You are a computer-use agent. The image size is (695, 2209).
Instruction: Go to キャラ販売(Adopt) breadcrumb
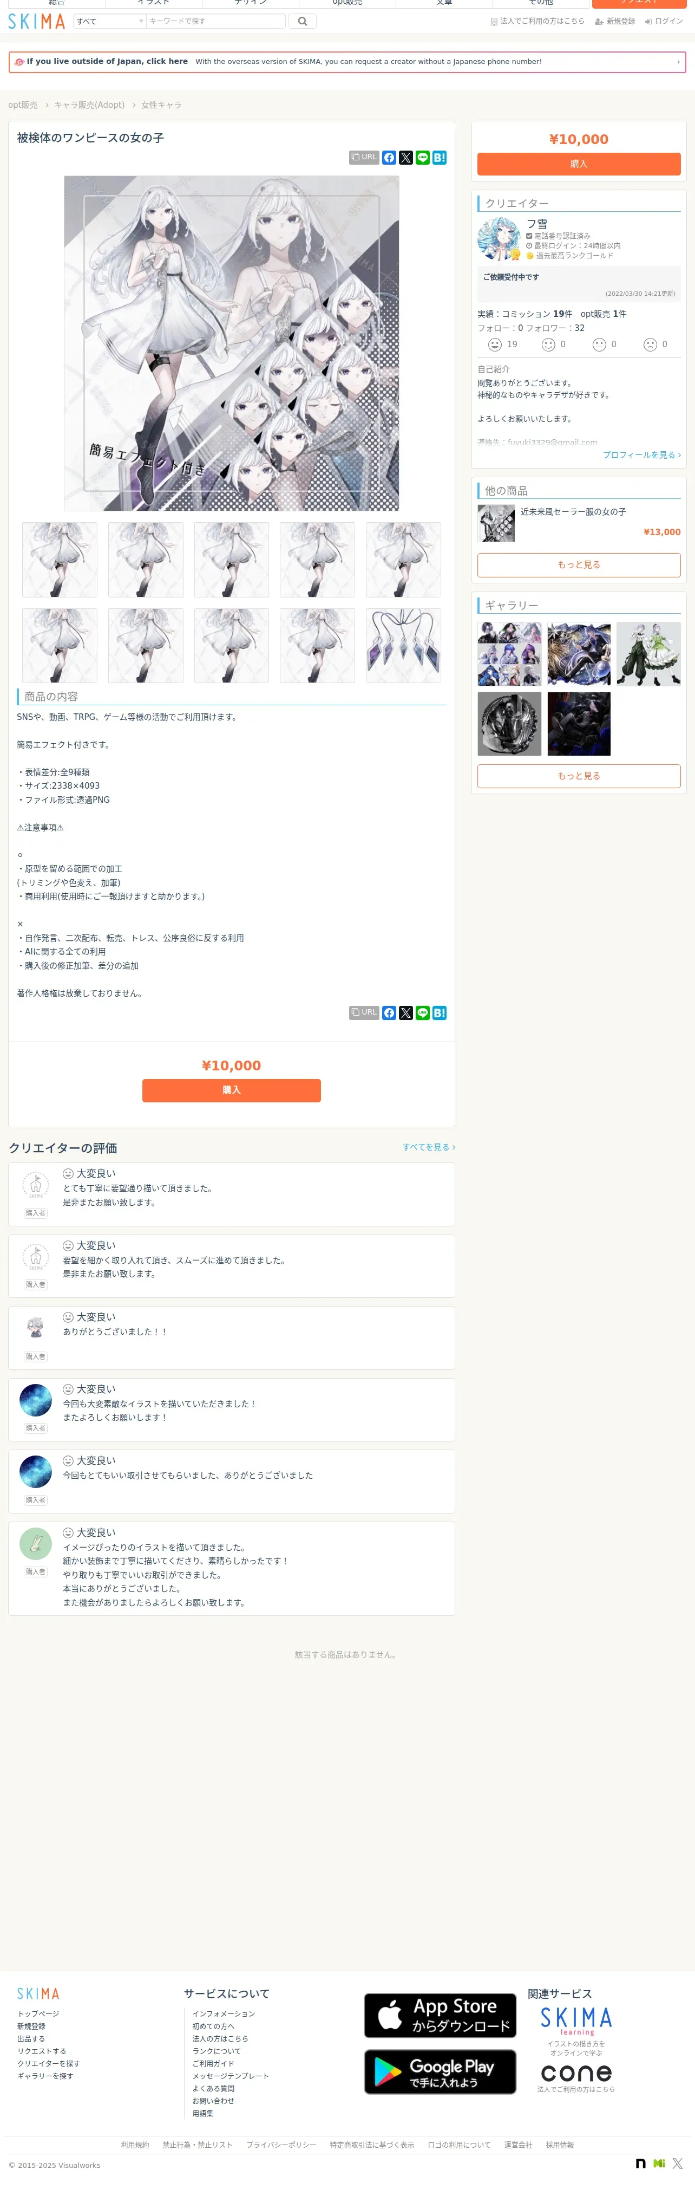point(89,105)
